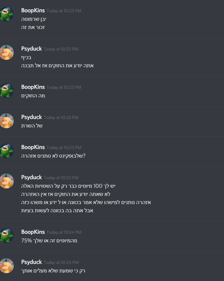Click BoopKins avatar beside the אזהרה question
Image resolution: width=224 pixels, height=281 pixels.
7,151
